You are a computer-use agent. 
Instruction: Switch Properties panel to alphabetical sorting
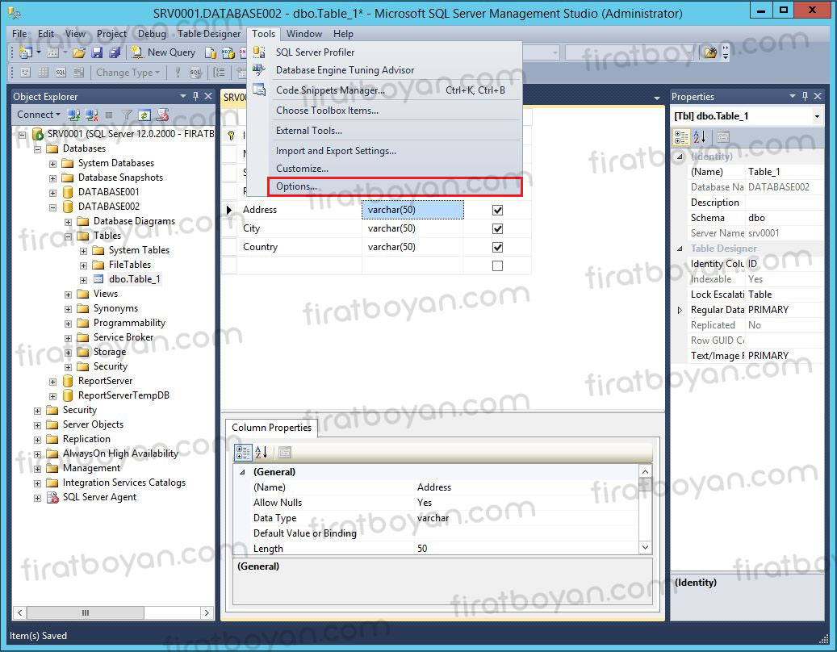coord(701,136)
